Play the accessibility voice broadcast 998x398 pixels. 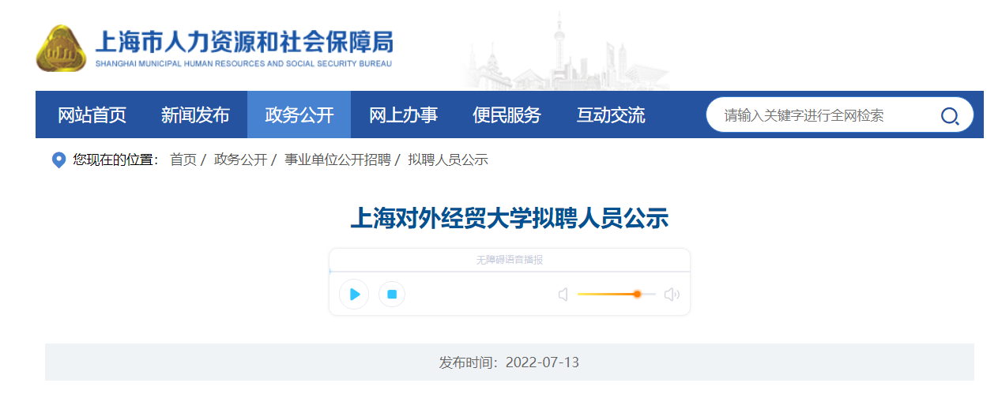(x=354, y=295)
